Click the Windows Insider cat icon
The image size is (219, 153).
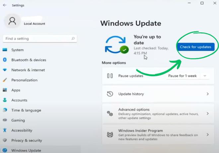click(x=110, y=135)
